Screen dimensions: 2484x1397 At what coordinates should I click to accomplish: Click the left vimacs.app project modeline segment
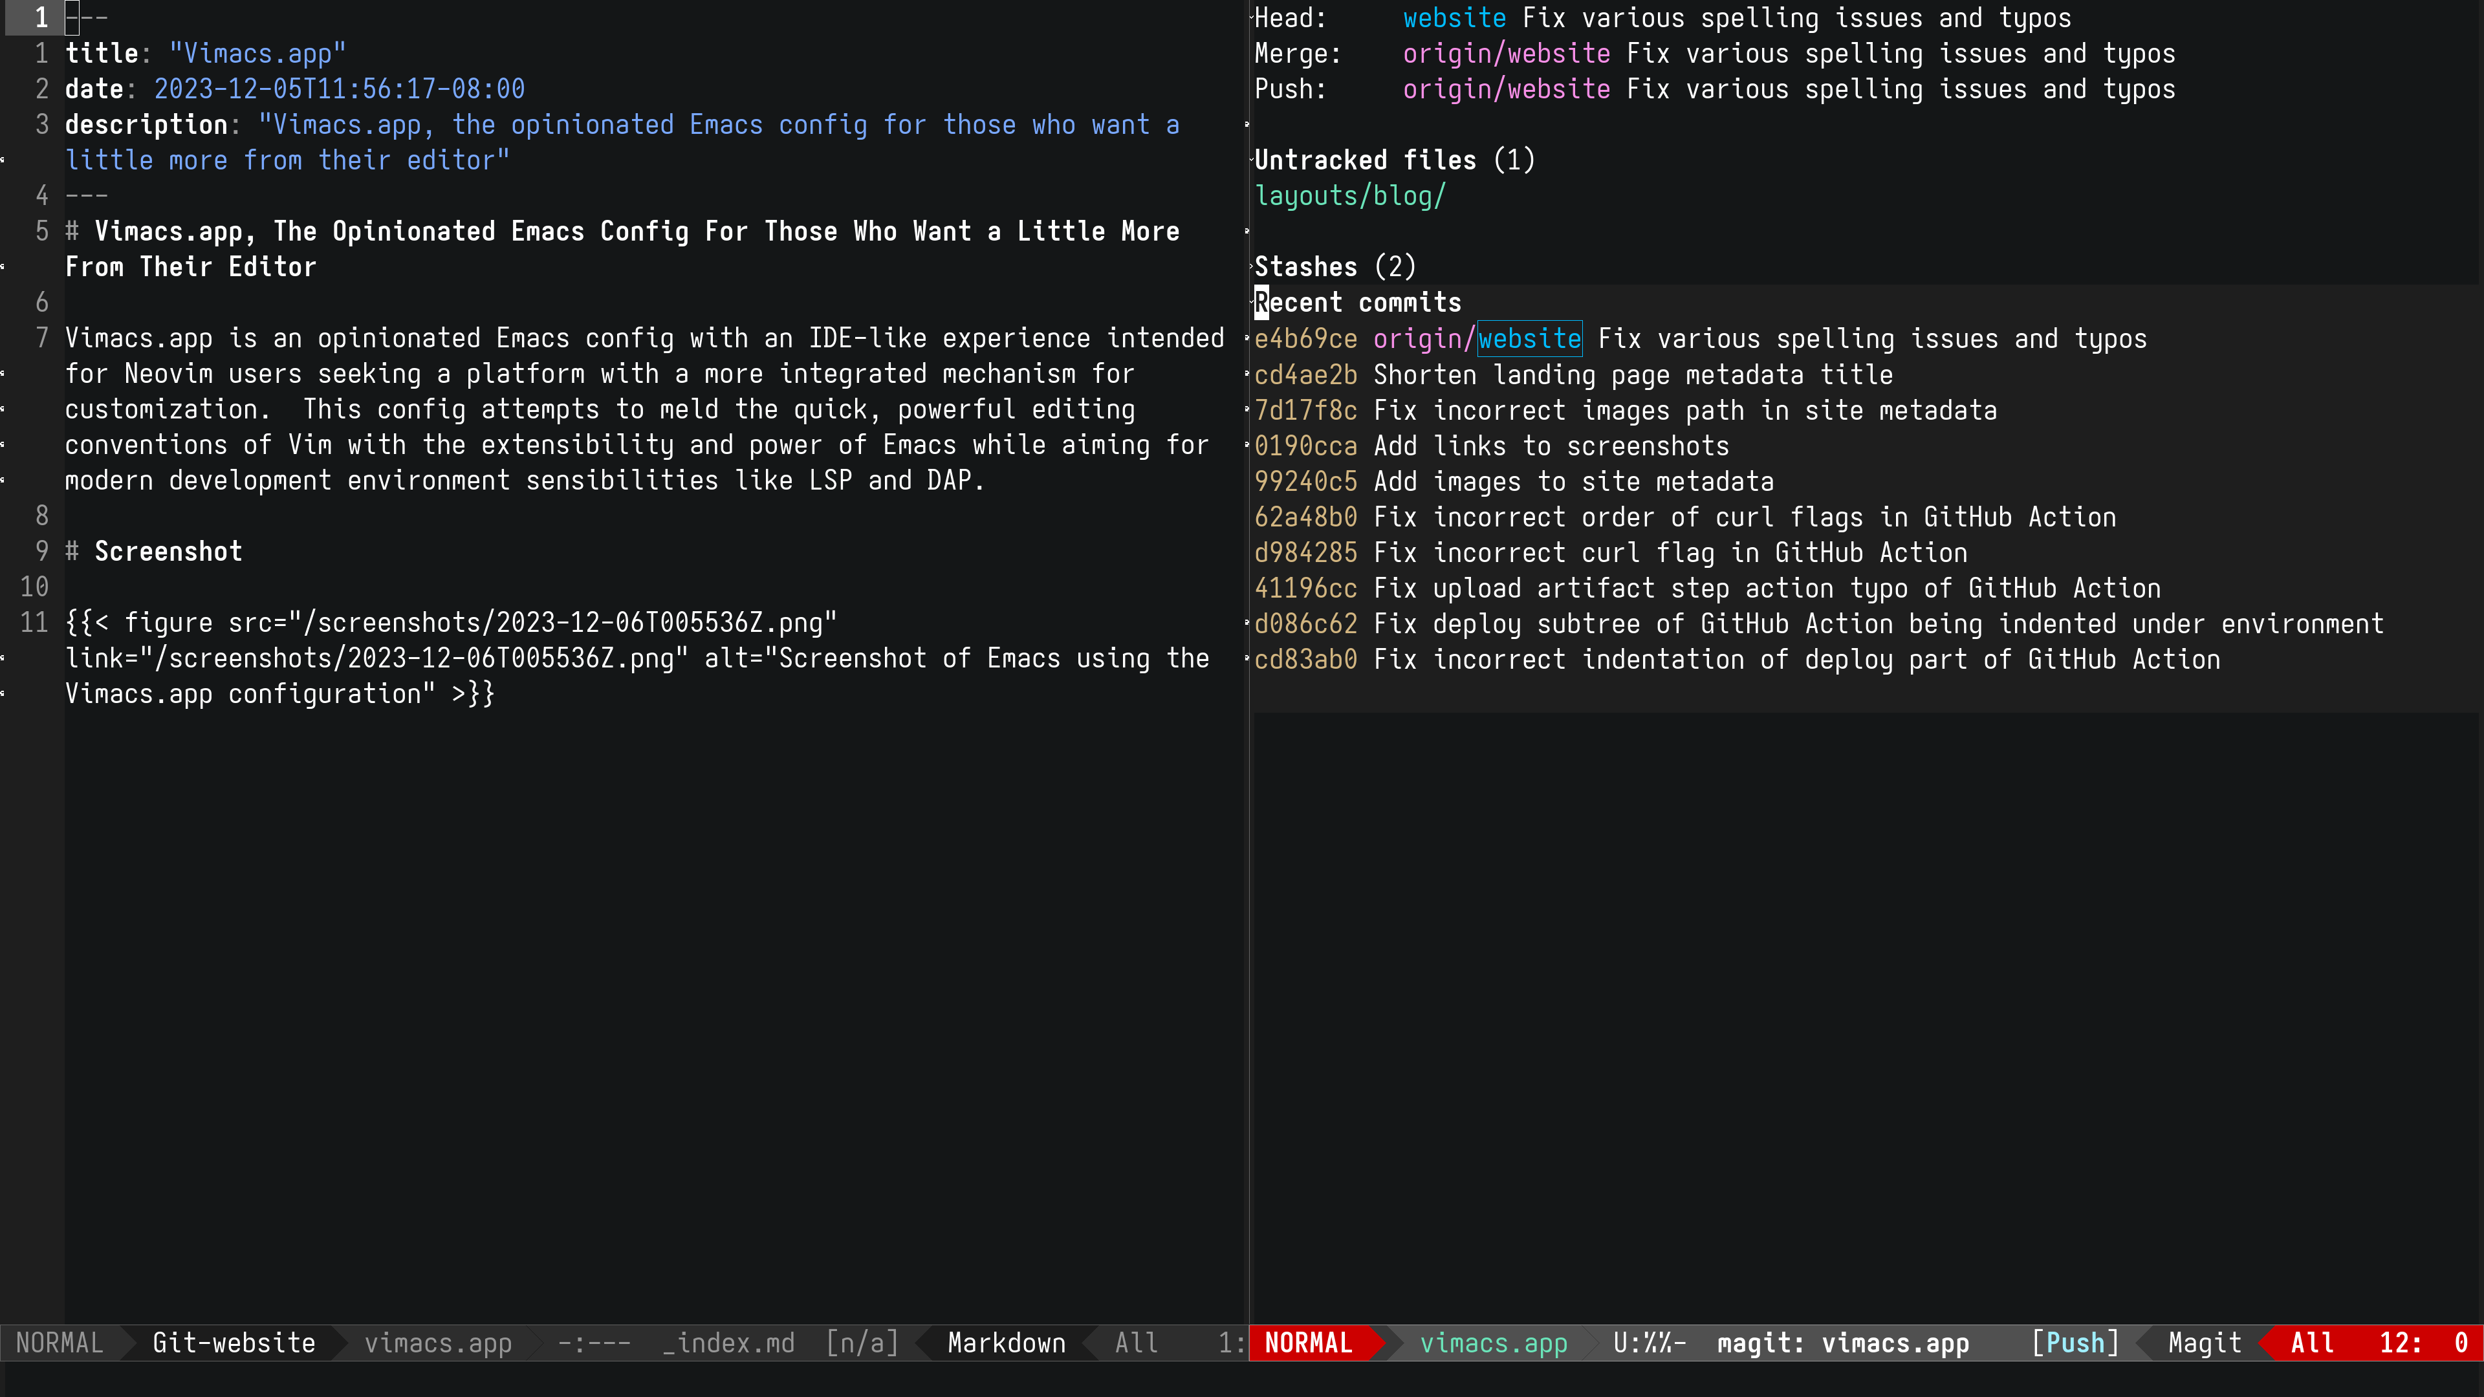[438, 1343]
